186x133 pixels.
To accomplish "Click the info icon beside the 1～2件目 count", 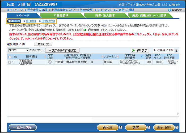I will pyautogui.click(x=177, y=50).
